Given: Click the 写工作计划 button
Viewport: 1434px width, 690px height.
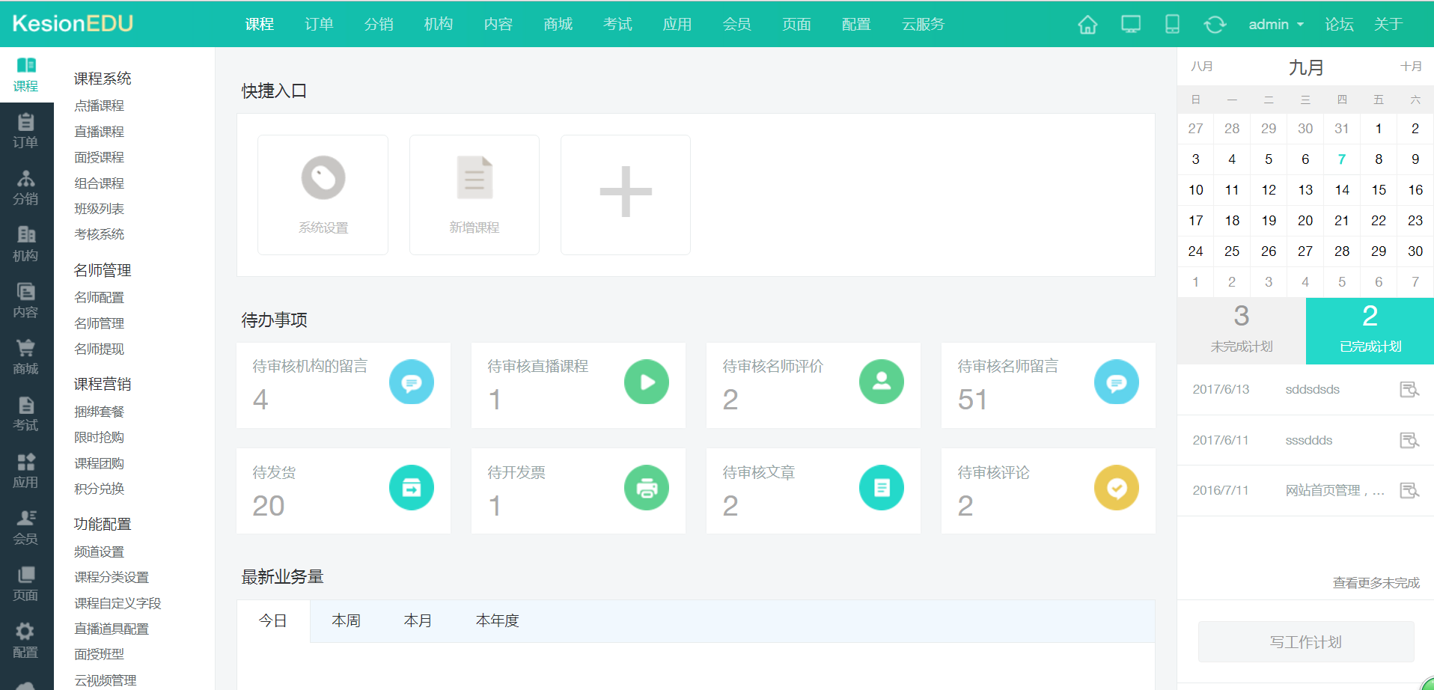Looking at the screenshot, I should tap(1305, 642).
